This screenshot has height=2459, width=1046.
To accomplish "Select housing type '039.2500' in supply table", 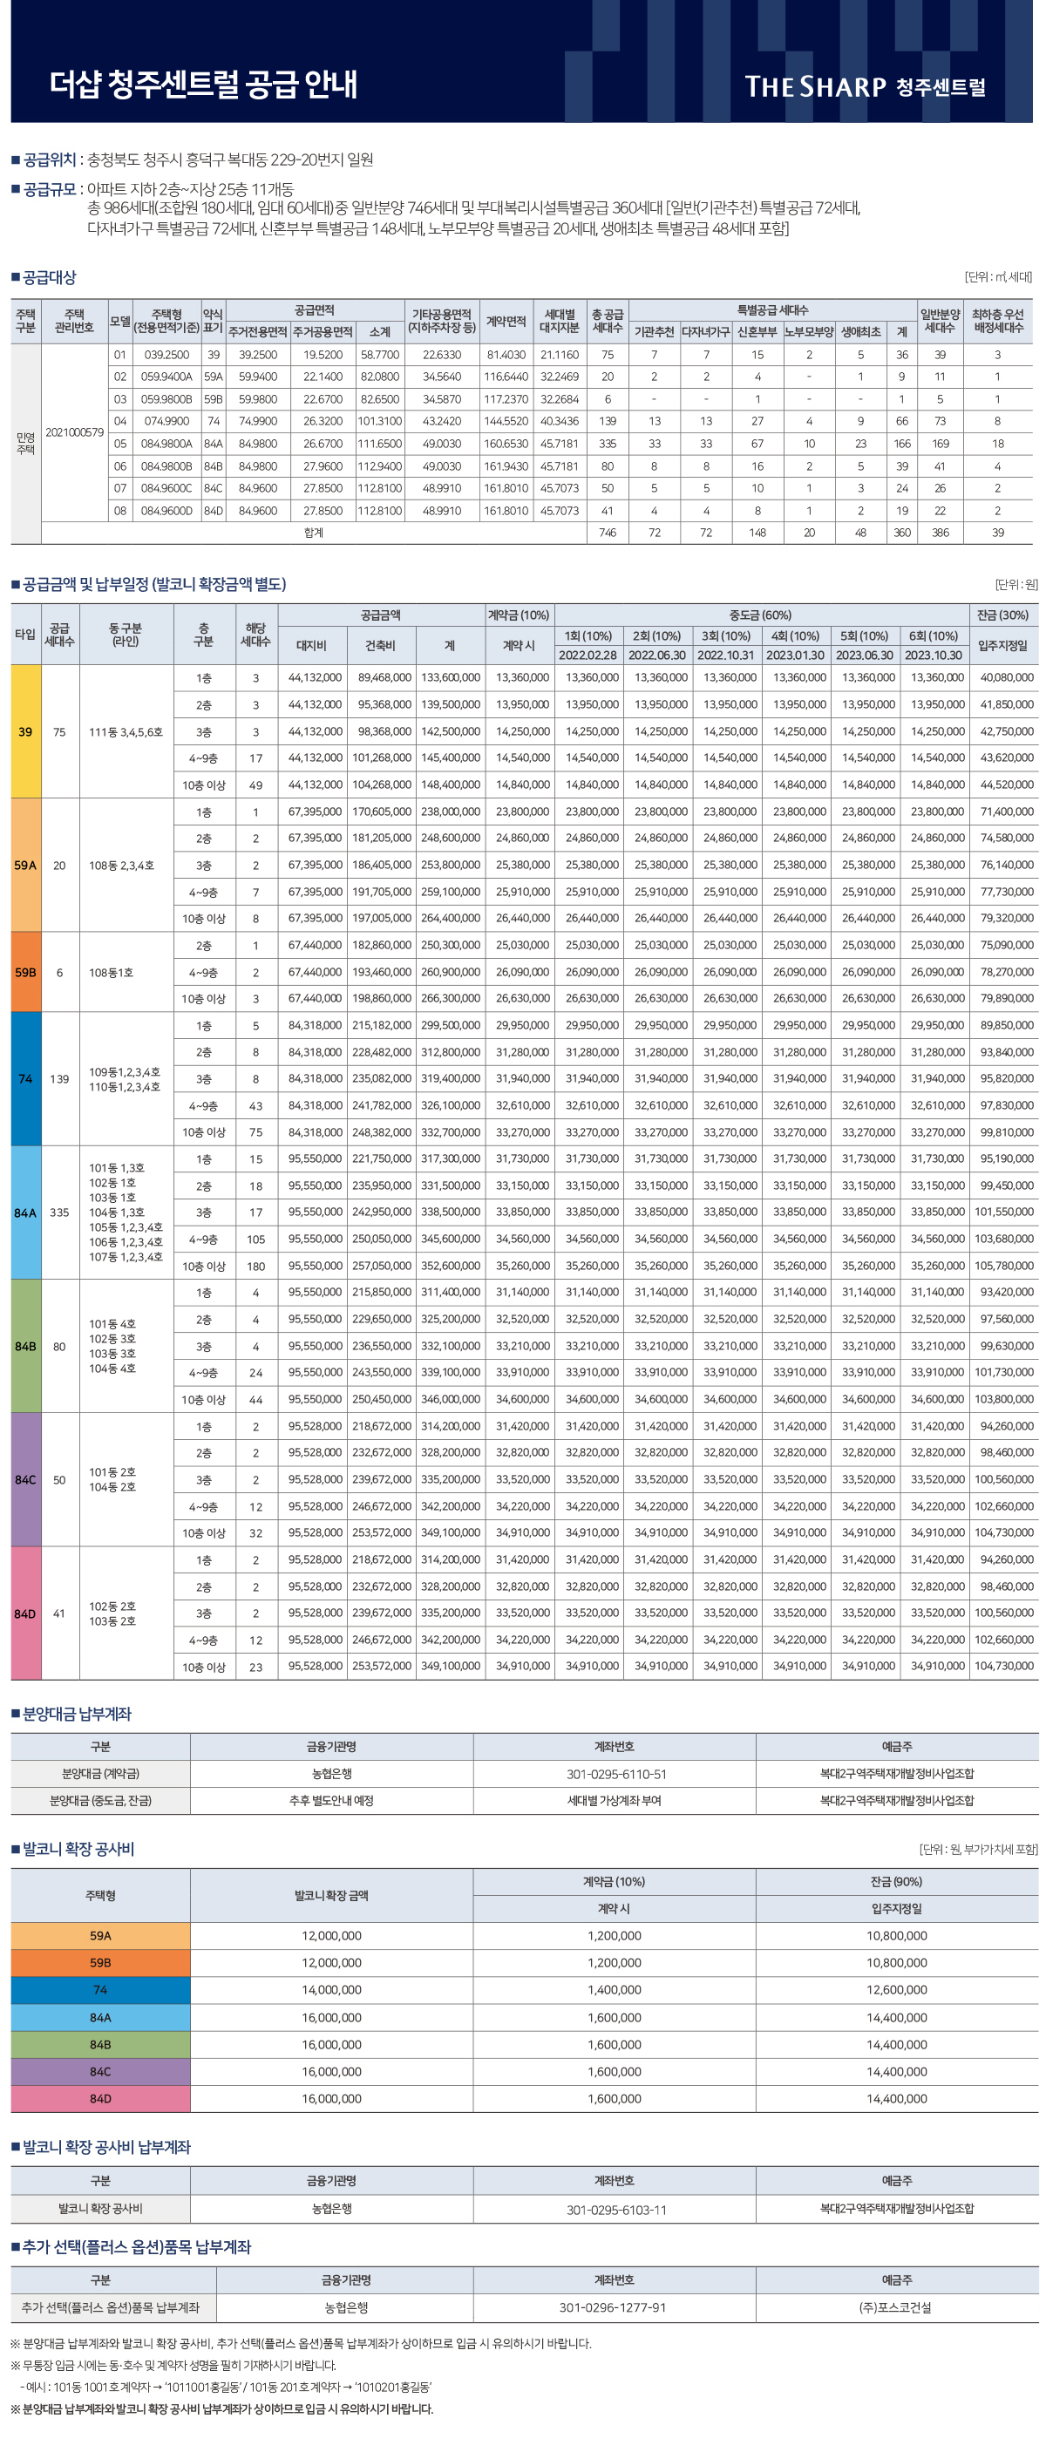I will (x=166, y=354).
